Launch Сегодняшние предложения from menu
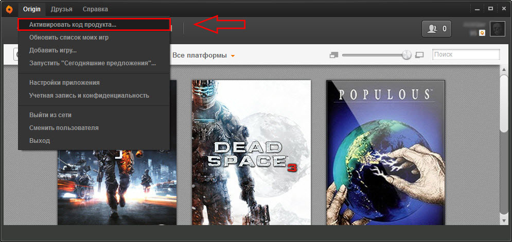The image size is (512, 242). click(x=94, y=63)
